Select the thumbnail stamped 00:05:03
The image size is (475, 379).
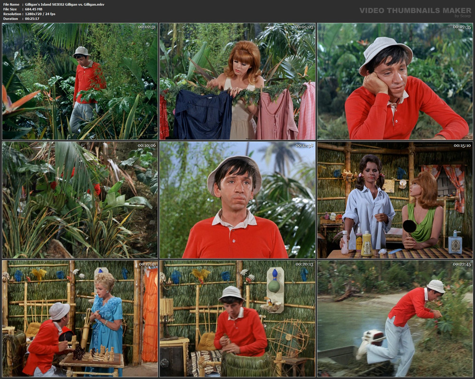click(x=237, y=81)
